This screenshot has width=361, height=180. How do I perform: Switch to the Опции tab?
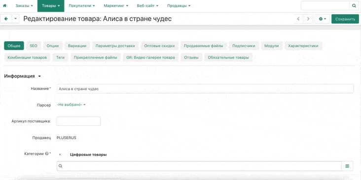(53, 46)
